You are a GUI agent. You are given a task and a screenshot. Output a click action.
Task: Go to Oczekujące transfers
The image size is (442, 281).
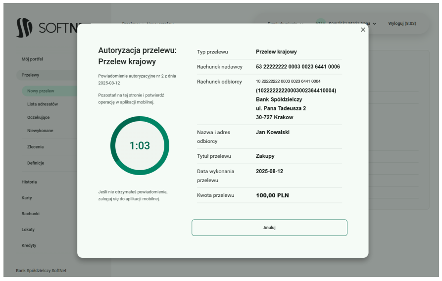pyautogui.click(x=39, y=118)
